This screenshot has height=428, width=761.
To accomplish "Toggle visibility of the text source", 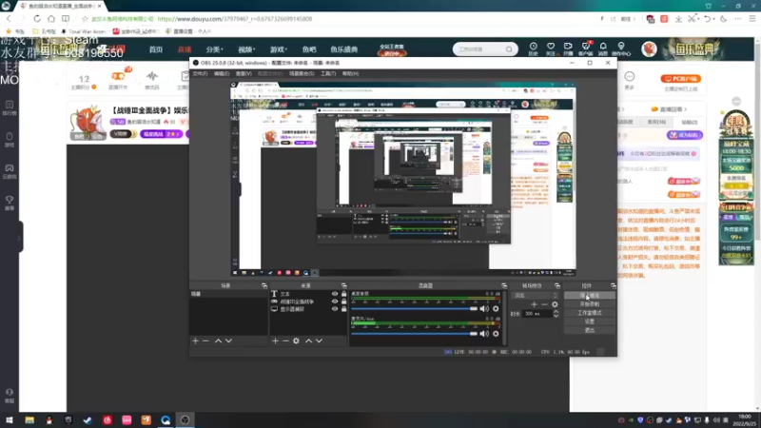I will (x=335, y=294).
